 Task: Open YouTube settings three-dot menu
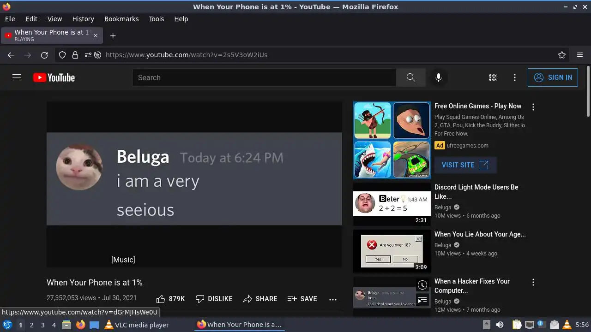point(515,77)
